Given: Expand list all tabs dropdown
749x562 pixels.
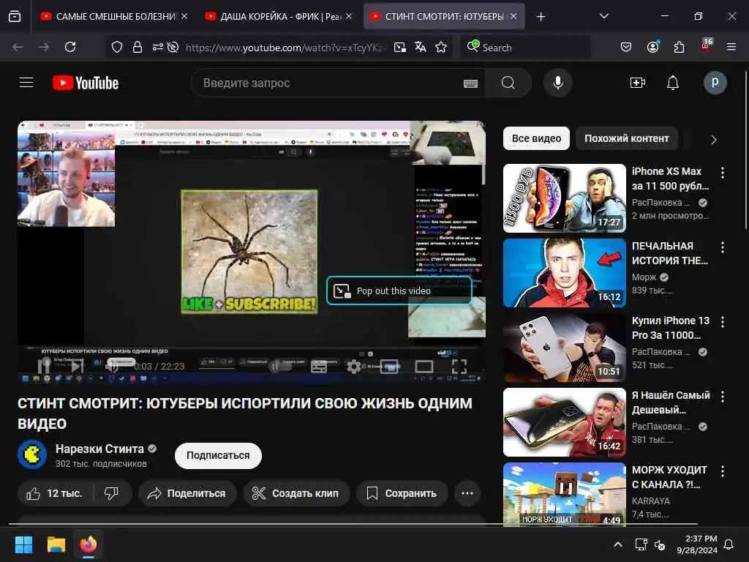Looking at the screenshot, I should coord(603,16).
